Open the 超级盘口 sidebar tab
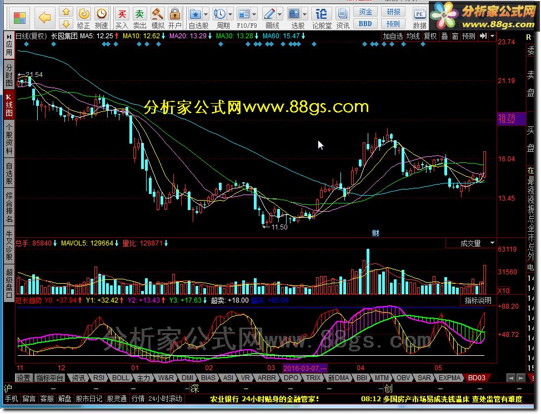This screenshot has width=541, height=414. pyautogui.click(x=9, y=283)
